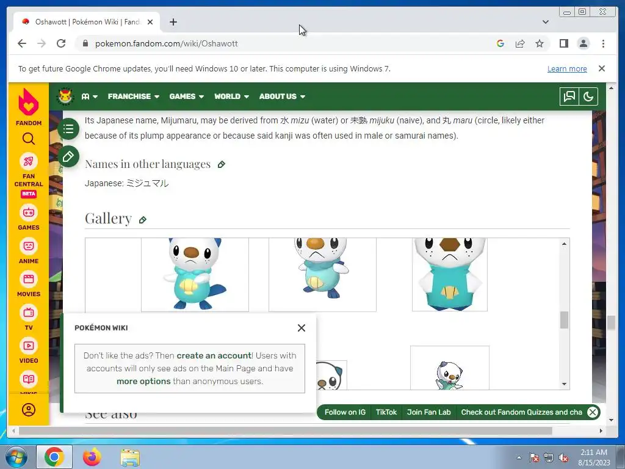Viewport: 625px width, 469px height.
Task: Click the green page edit pencil button
Action: point(68,156)
